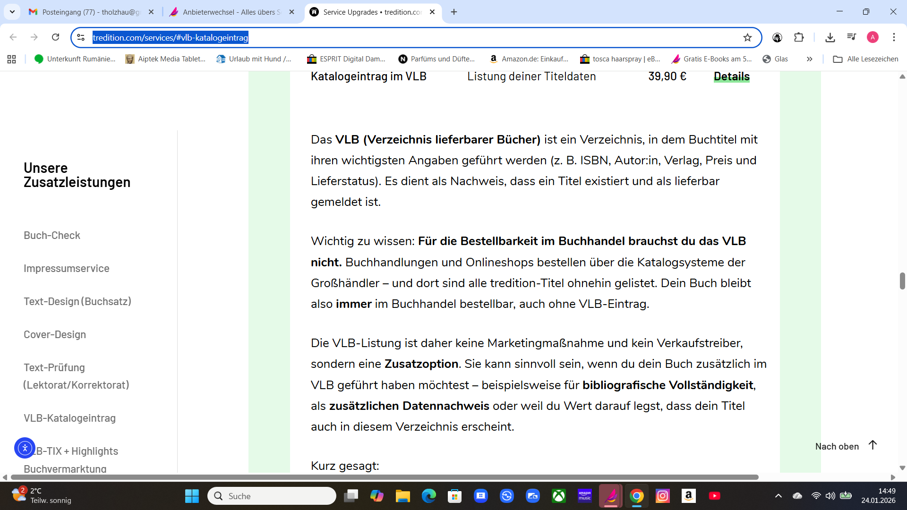The height and width of the screenshot is (510, 907).
Task: Open the Chrome three-dot menu
Action: (x=894, y=37)
